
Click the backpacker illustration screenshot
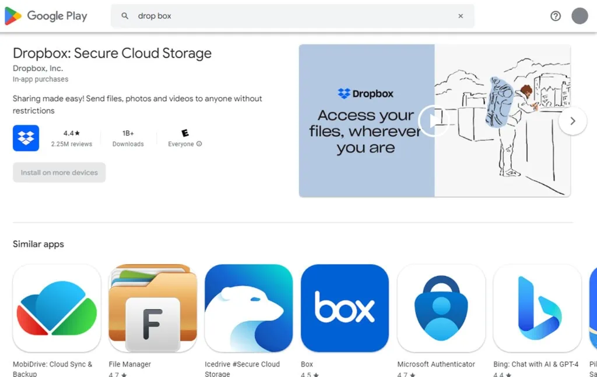[x=502, y=121]
